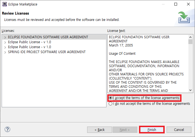Expand SPRING IDE PROJECT agreement entry
Screen dimensions: 195x137
click(x=5, y=52)
